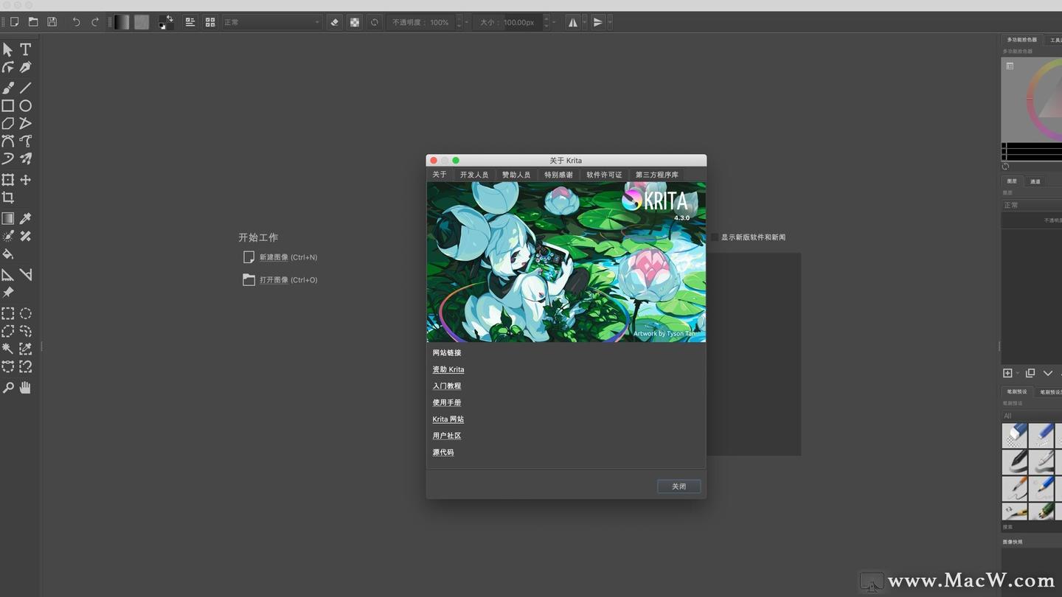Open brush editor settings icon
The height and width of the screenshot is (597, 1062).
click(190, 22)
